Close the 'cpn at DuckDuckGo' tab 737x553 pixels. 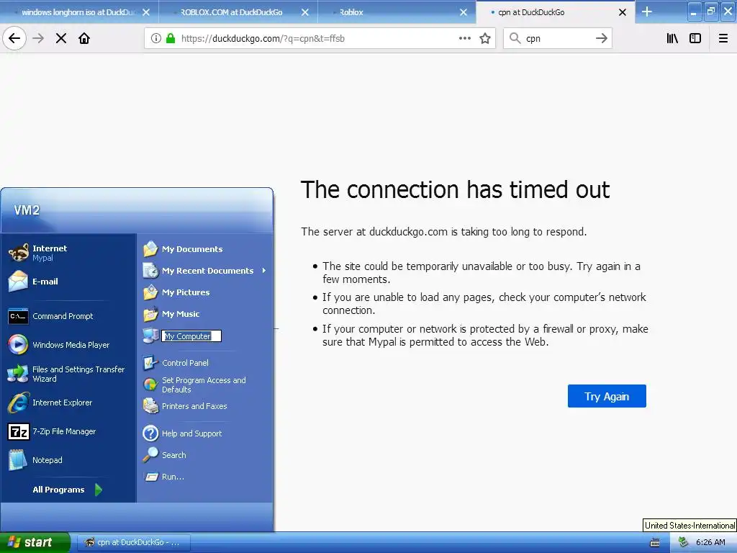(x=623, y=12)
